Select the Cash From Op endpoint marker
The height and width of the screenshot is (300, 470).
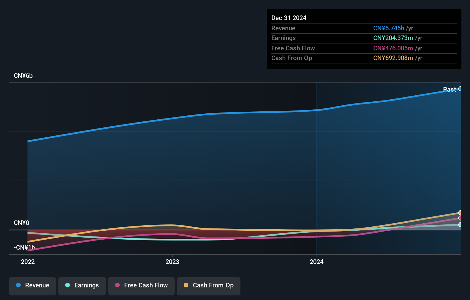click(x=460, y=213)
